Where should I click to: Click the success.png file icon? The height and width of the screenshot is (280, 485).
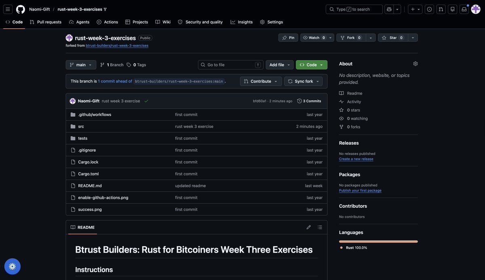(x=73, y=210)
